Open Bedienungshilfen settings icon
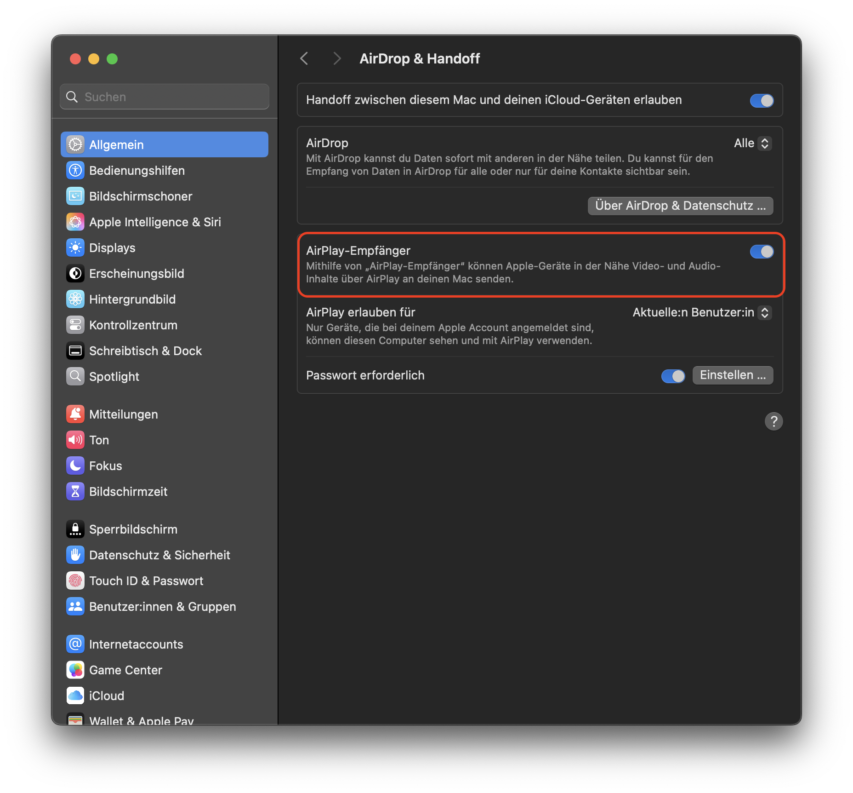The height and width of the screenshot is (793, 853). pos(75,170)
